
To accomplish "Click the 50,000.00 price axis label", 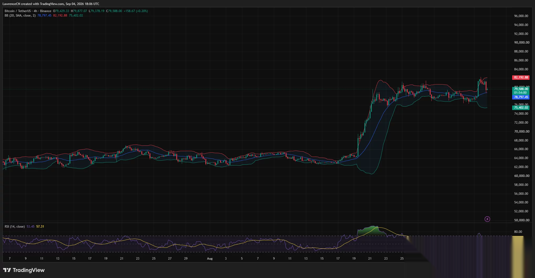I will [522, 220].
